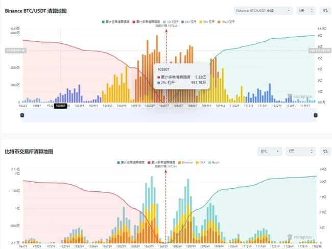The width and height of the screenshot is (332, 249).
Task: Open the 1天 period dropdown of the top chart
Action: (306, 11)
